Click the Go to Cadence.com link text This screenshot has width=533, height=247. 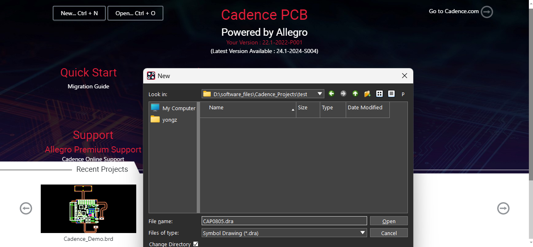click(x=454, y=11)
